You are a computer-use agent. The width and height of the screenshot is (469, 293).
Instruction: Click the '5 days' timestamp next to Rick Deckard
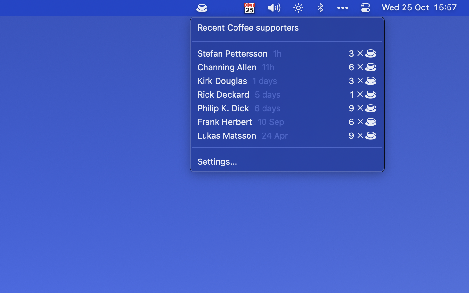click(x=267, y=94)
